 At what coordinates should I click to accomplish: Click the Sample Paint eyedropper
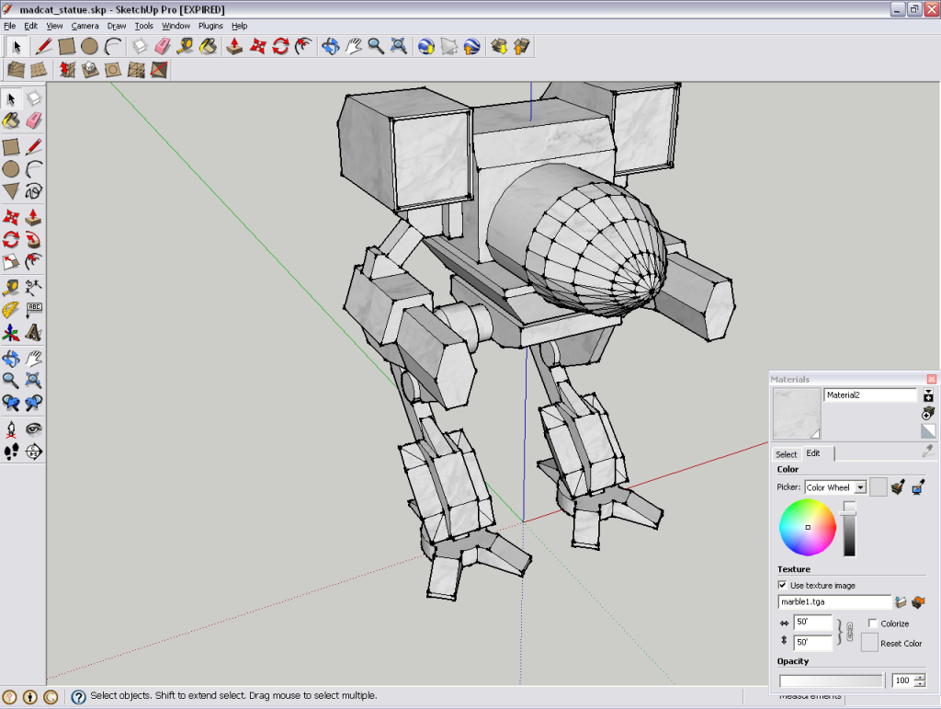point(928,451)
